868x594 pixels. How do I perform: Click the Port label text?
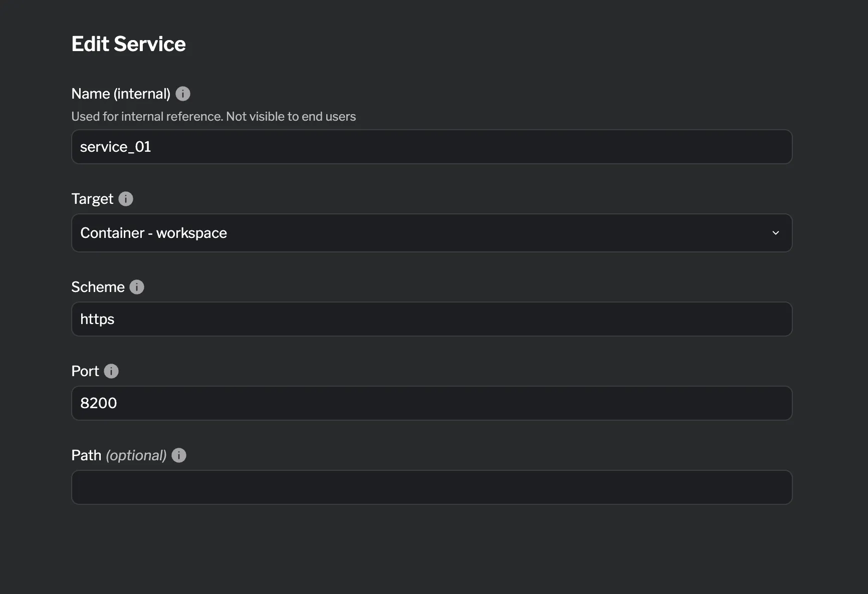coord(84,371)
